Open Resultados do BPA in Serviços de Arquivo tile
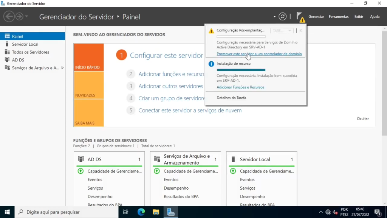 (x=181, y=196)
